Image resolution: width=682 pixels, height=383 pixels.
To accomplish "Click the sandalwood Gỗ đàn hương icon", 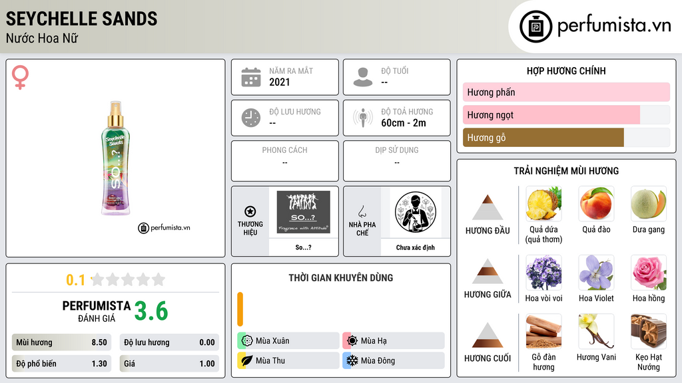I will coord(543,332).
